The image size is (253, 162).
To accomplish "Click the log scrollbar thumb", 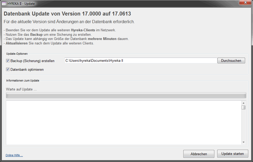I will click(x=244, y=108).
